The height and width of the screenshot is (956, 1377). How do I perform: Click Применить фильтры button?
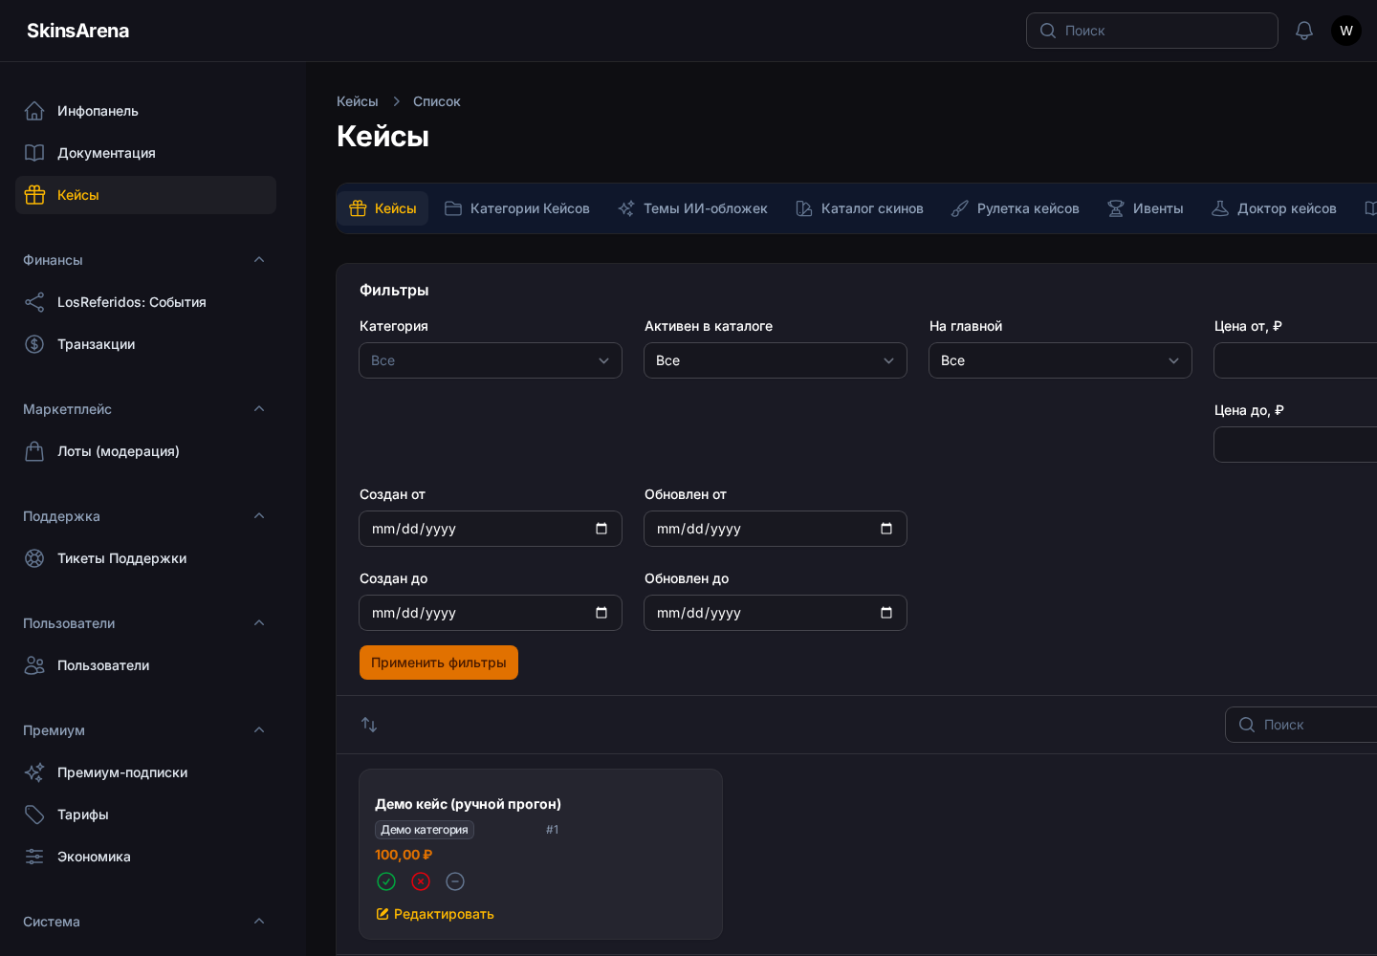pos(439,663)
